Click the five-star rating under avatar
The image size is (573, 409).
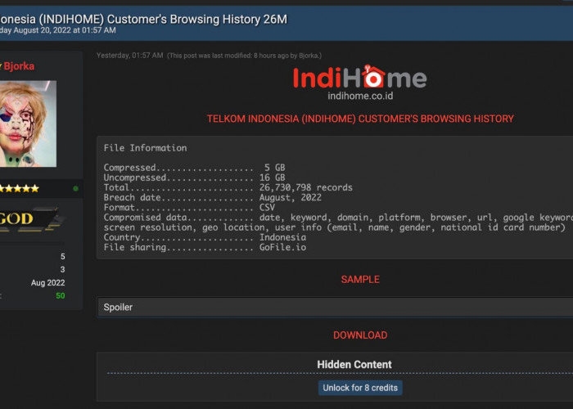click(20, 189)
